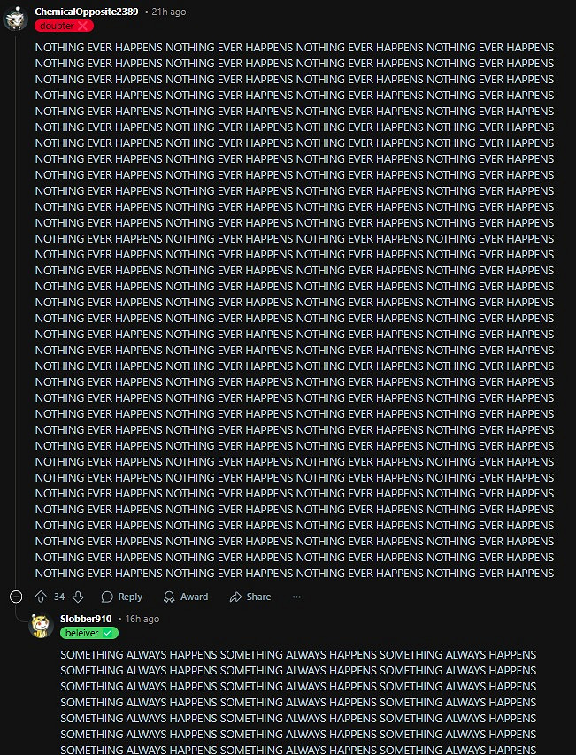The image size is (576, 755).
Task: Select the green beleiver flair label
Action: tap(89, 633)
